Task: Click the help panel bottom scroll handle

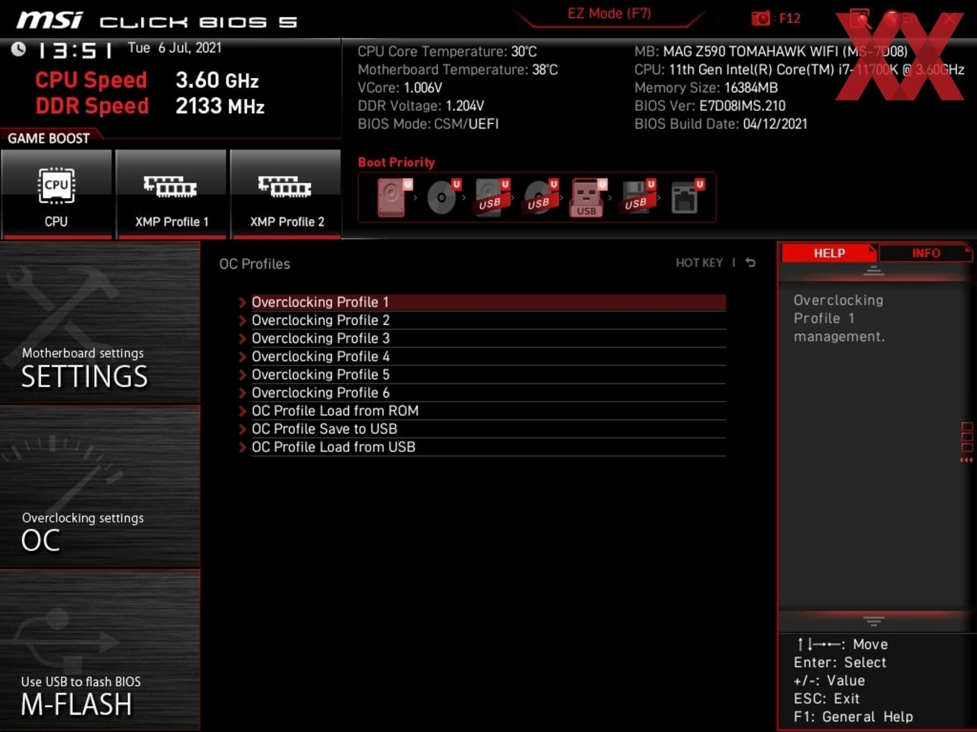Action: 874,621
